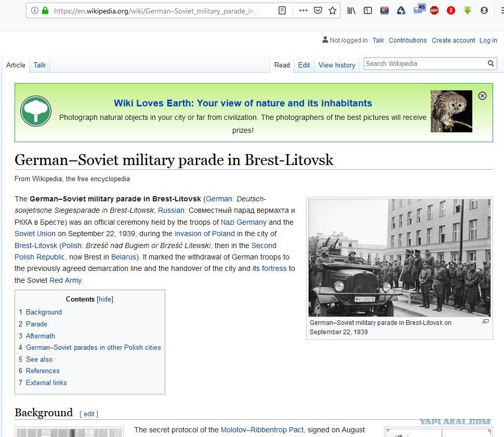Open the Brest-Litovsk parade photograph
Viewport: 504px width, 437px height.
(x=400, y=257)
